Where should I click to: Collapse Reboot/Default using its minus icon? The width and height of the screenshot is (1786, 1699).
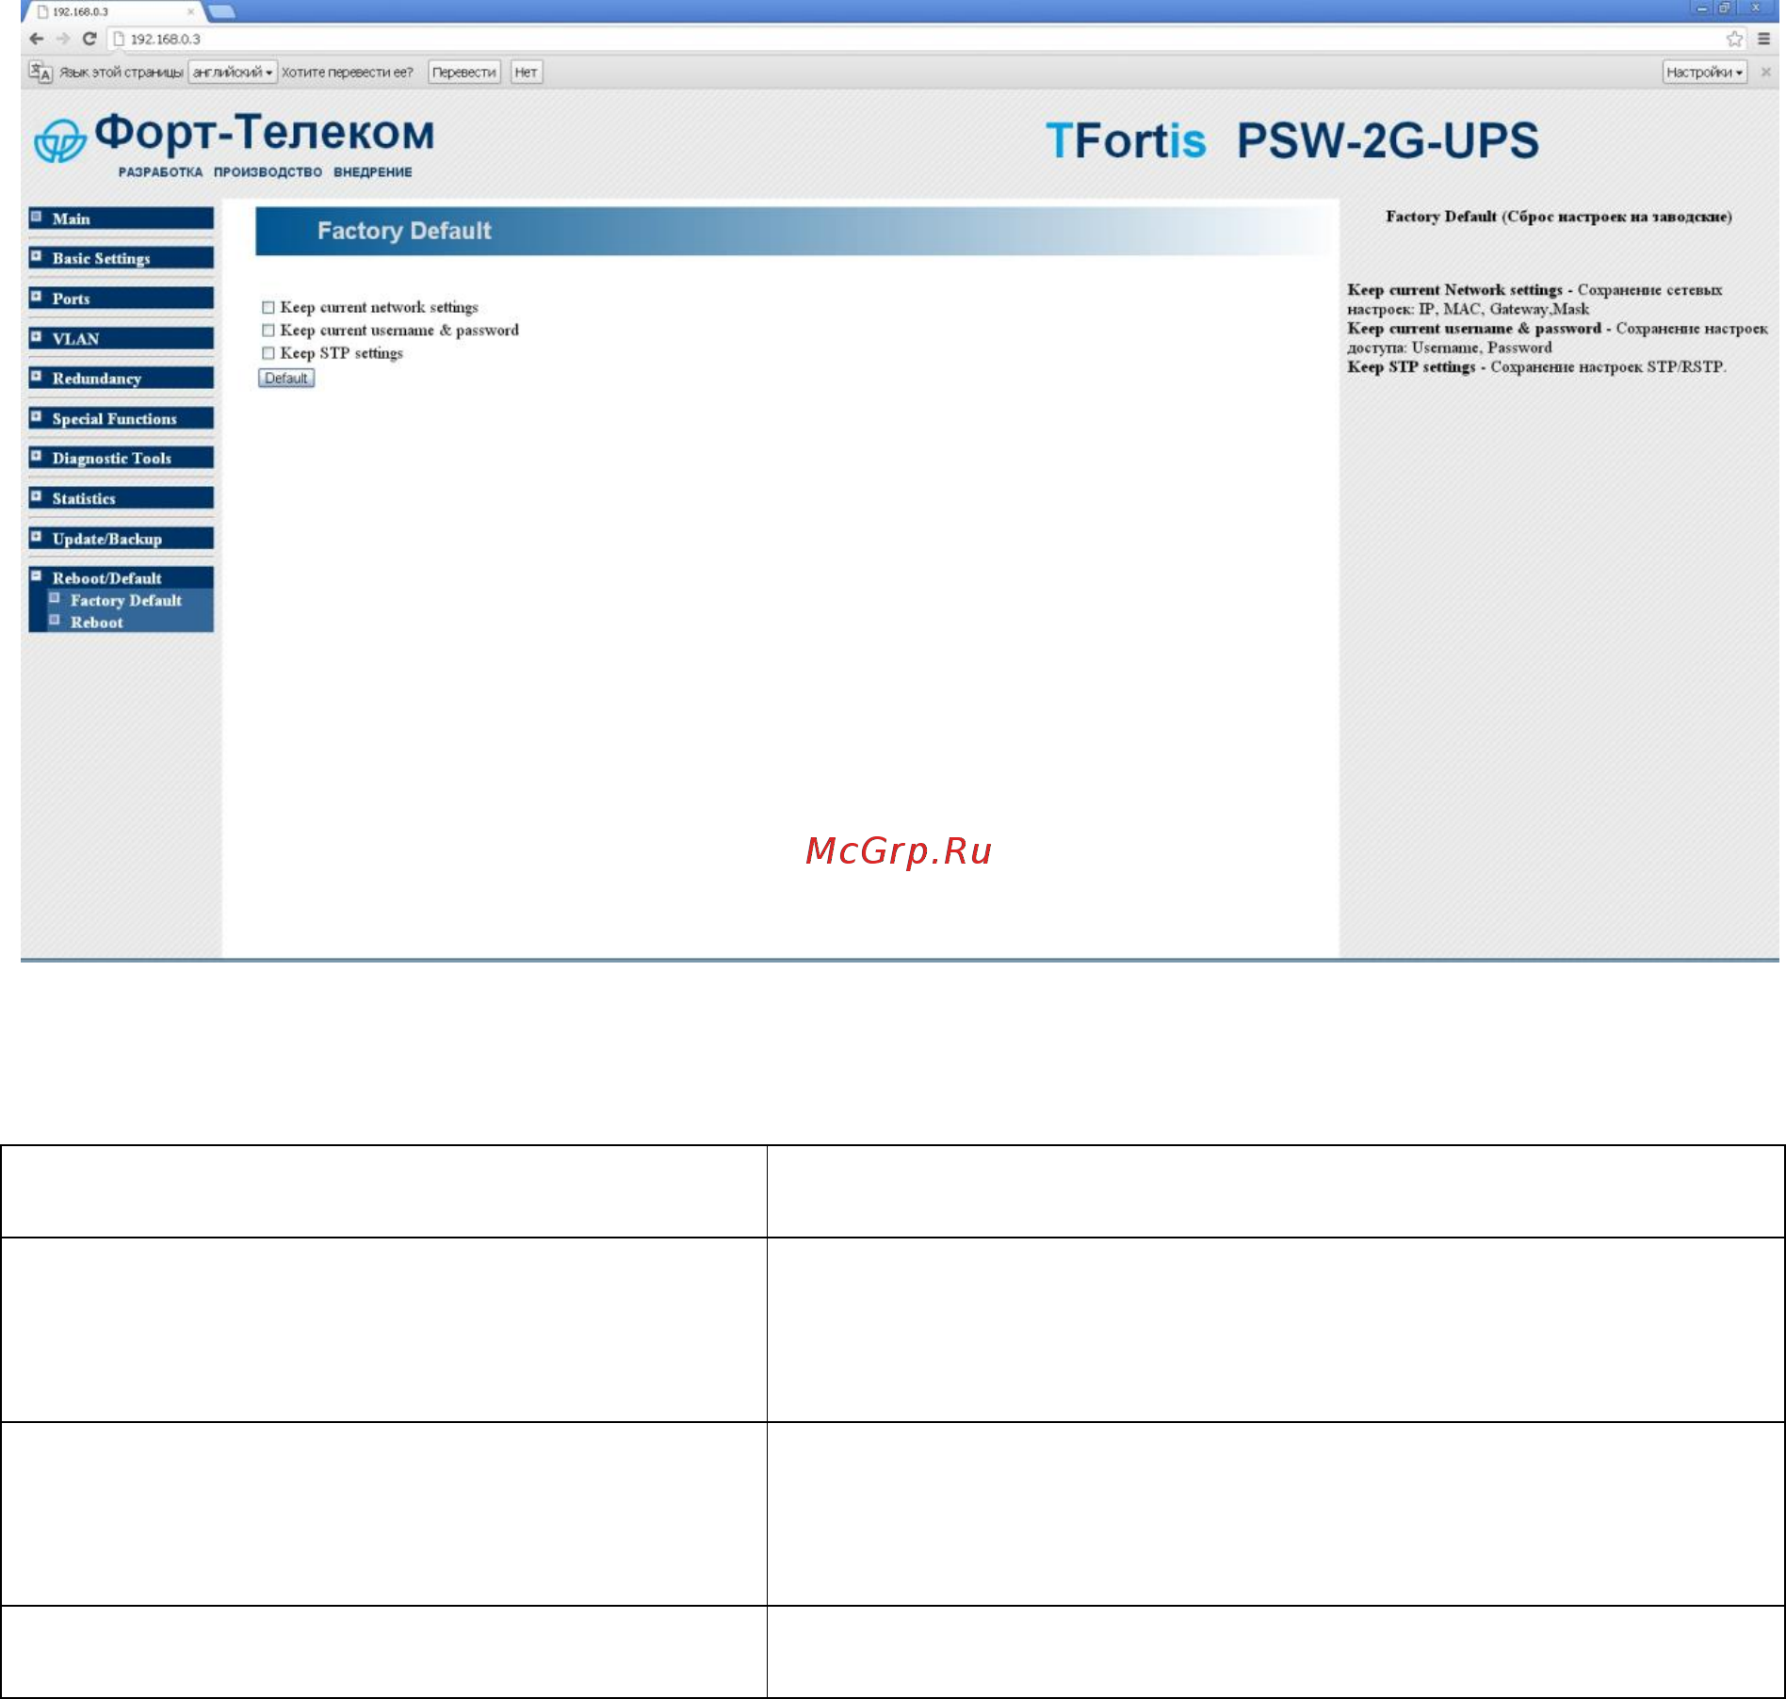click(x=36, y=575)
